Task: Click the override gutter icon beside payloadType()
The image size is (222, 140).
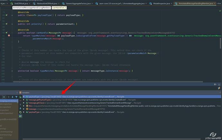Action: [6, 15]
